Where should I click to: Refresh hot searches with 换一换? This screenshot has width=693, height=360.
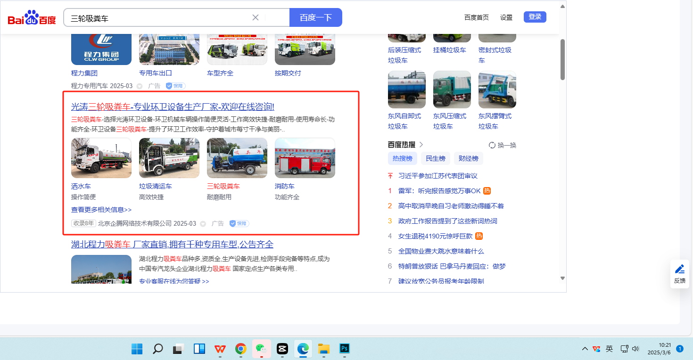(503, 145)
